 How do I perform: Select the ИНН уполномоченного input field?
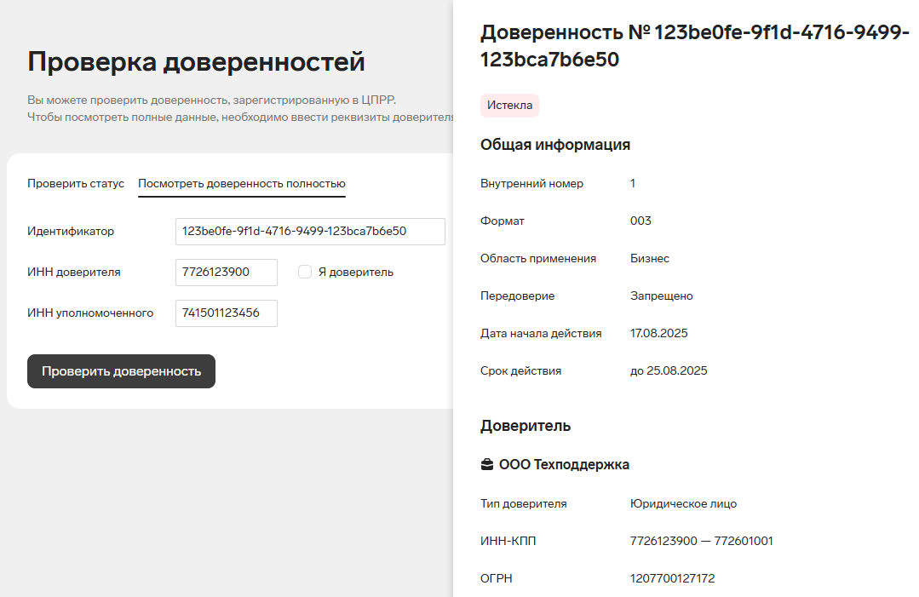227,313
